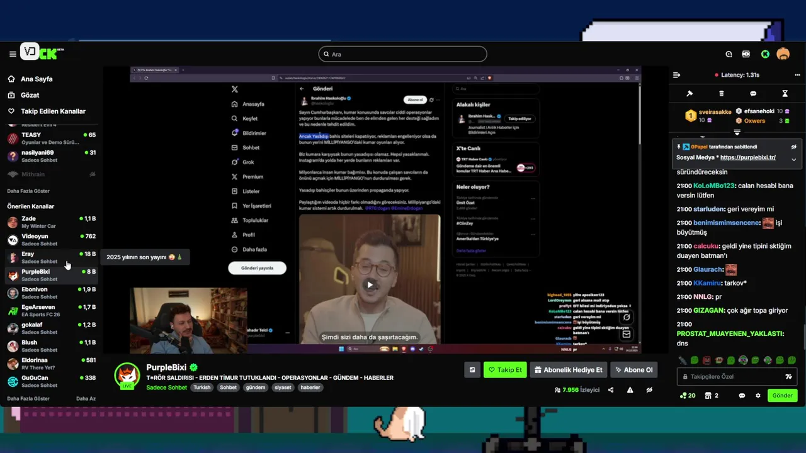Viewport: 806px width, 453px height.
Task: Collapse recommended list with Daha Az
Action: 86,398
